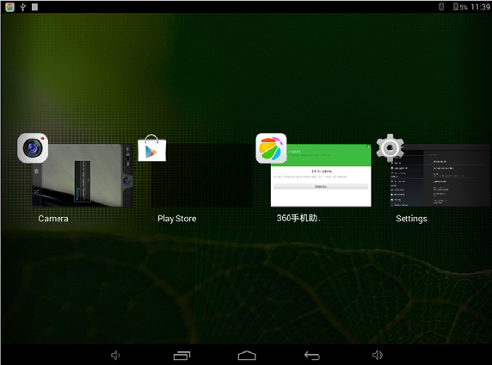Image resolution: width=492 pixels, height=365 pixels.
Task: Tap the Play Store shopping bag icon
Action: 152,148
